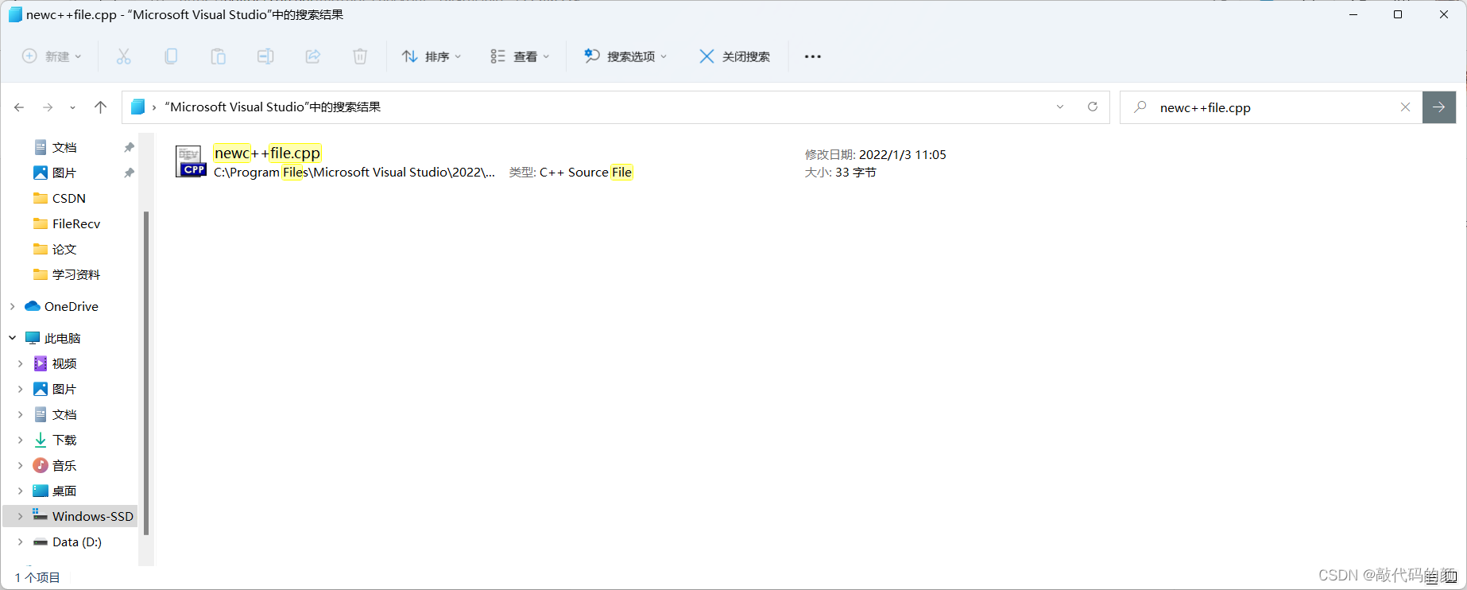Open the Sort (排序) dropdown

[432, 56]
